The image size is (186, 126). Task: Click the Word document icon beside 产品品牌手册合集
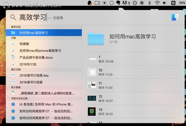(x=13, y=58)
